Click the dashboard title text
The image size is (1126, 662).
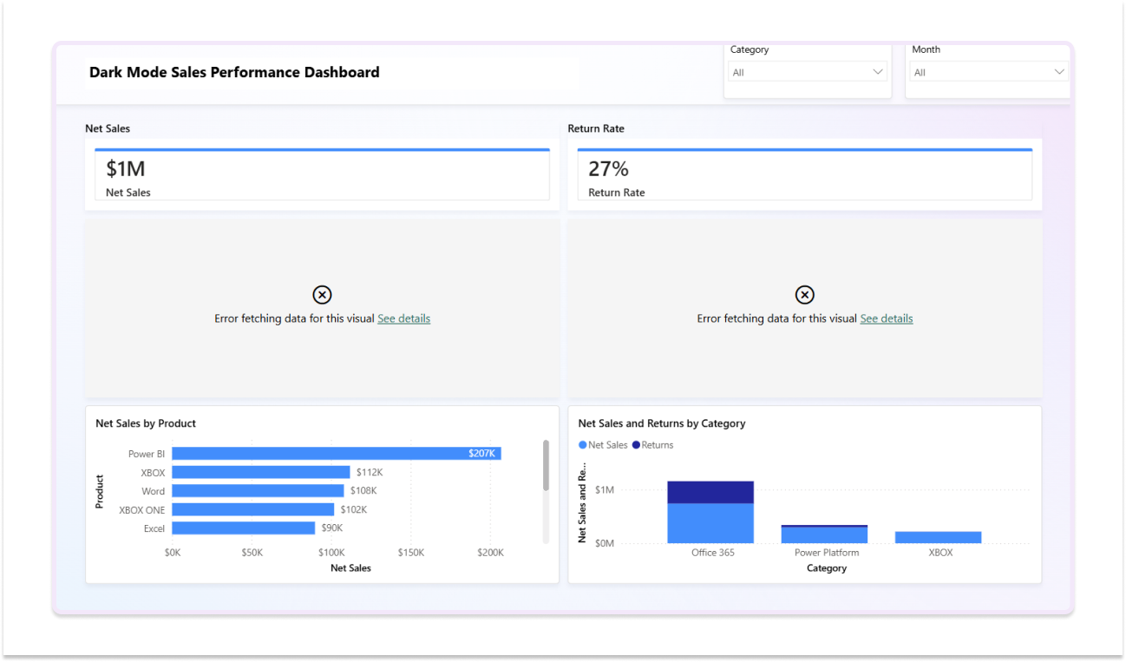(x=234, y=72)
